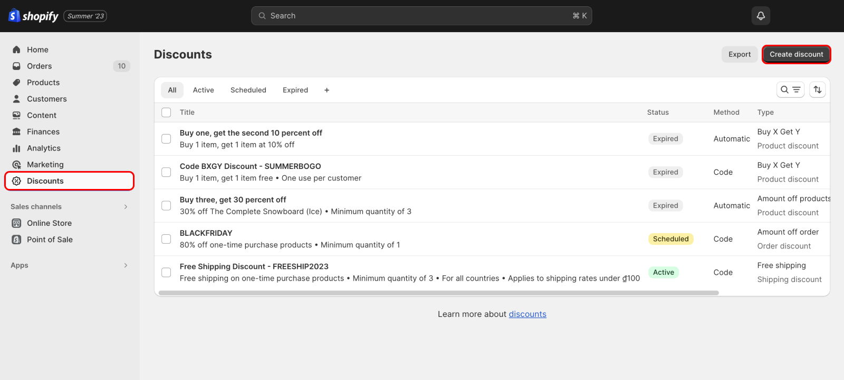Open search and filter discounts button
The height and width of the screenshot is (380, 844).
pyautogui.click(x=790, y=89)
